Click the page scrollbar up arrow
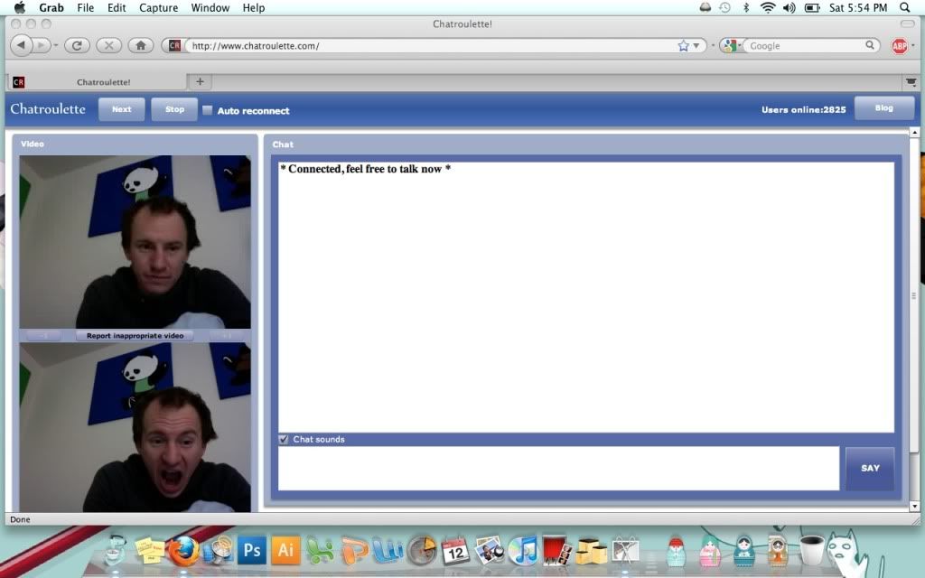925x578 pixels. pos(914,132)
